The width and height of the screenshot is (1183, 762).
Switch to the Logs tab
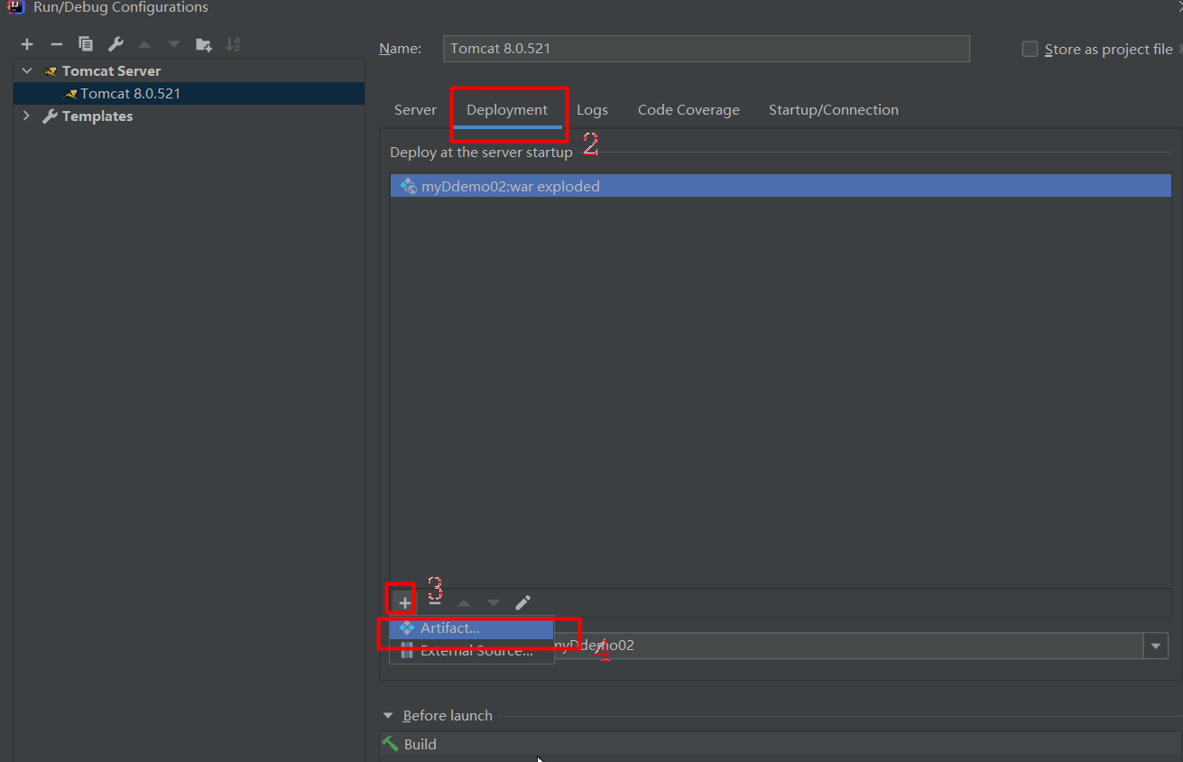point(592,110)
